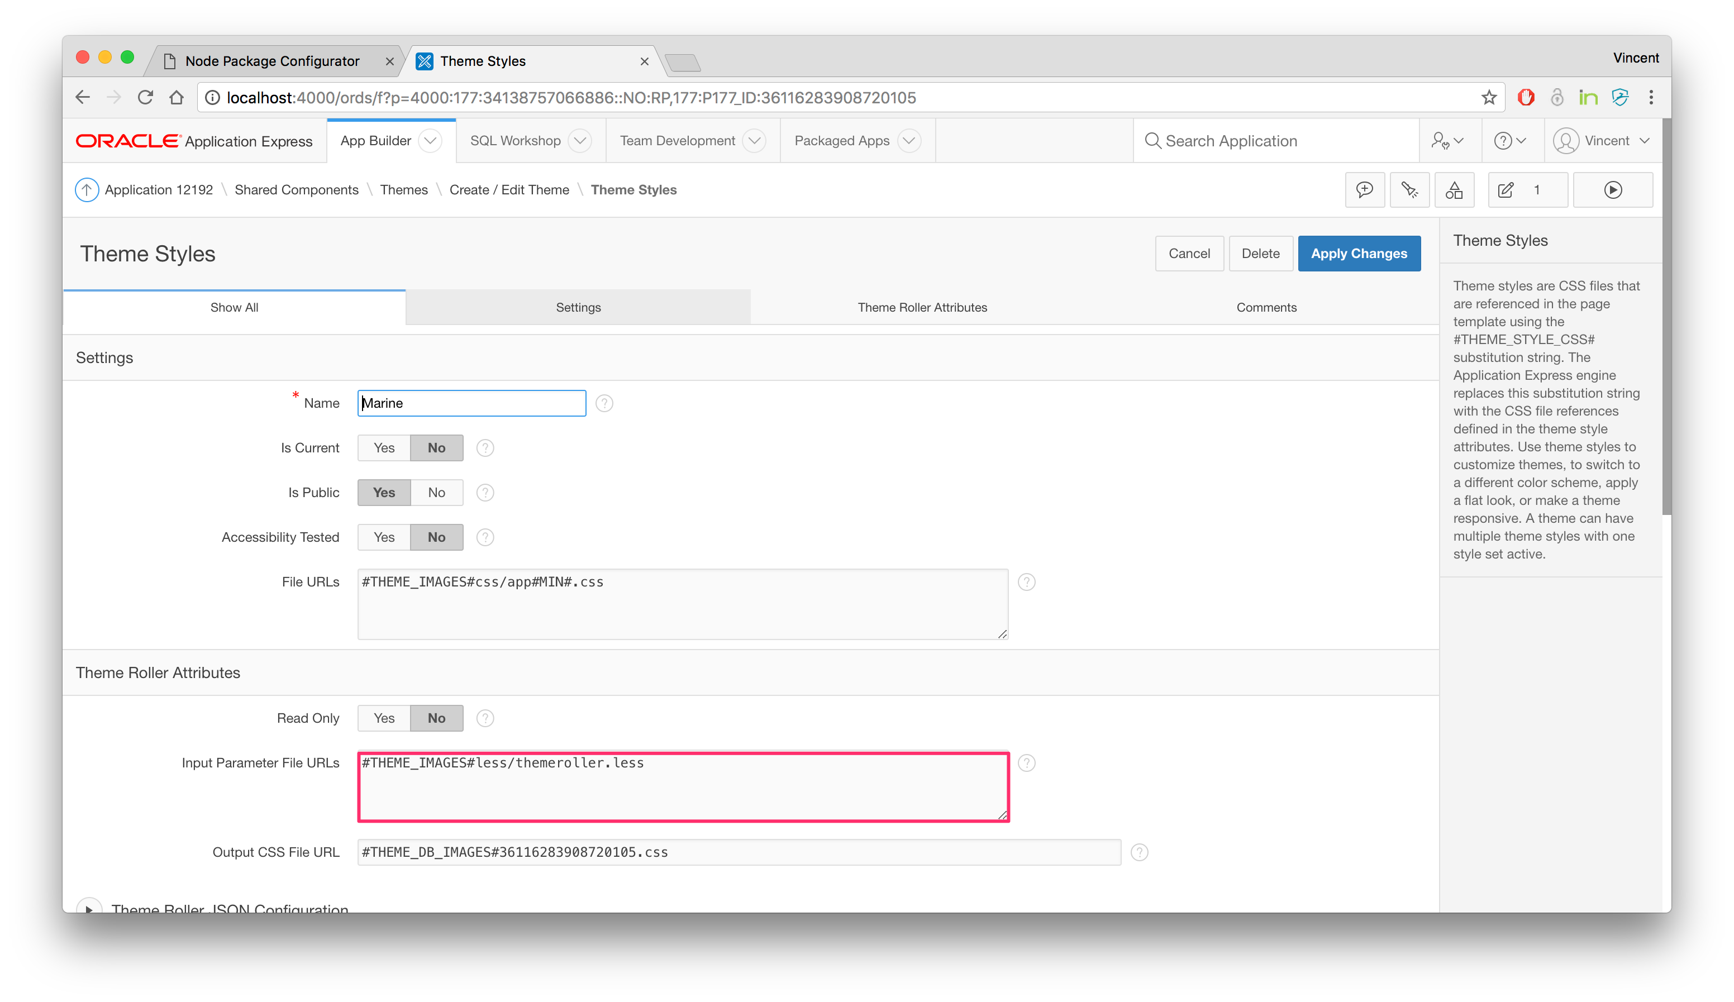Run the application with the play icon
The width and height of the screenshot is (1734, 1002).
click(x=1613, y=189)
